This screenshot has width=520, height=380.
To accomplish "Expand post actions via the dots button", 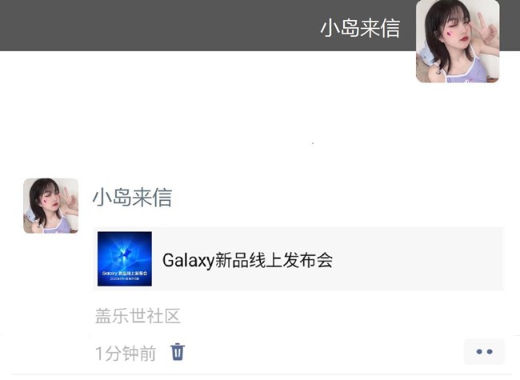I will point(484,351).
